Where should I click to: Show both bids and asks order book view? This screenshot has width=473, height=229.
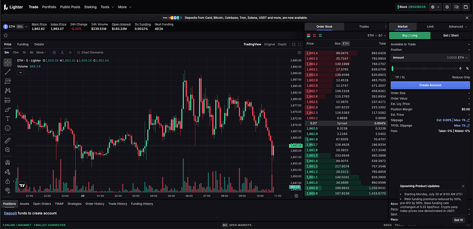click(308, 36)
